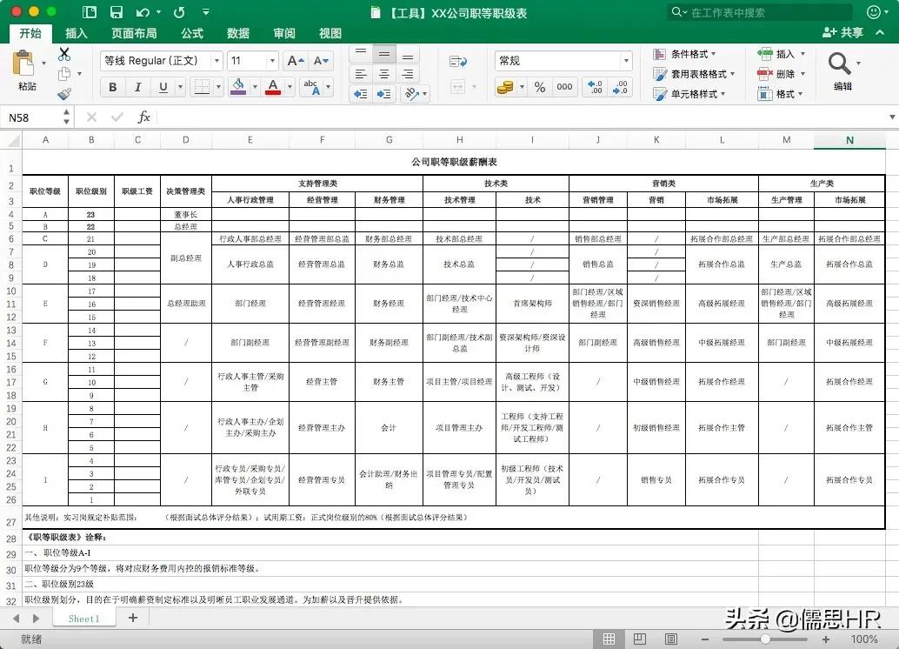Click the increase decimal icon
The width and height of the screenshot is (899, 649).
tap(596, 86)
